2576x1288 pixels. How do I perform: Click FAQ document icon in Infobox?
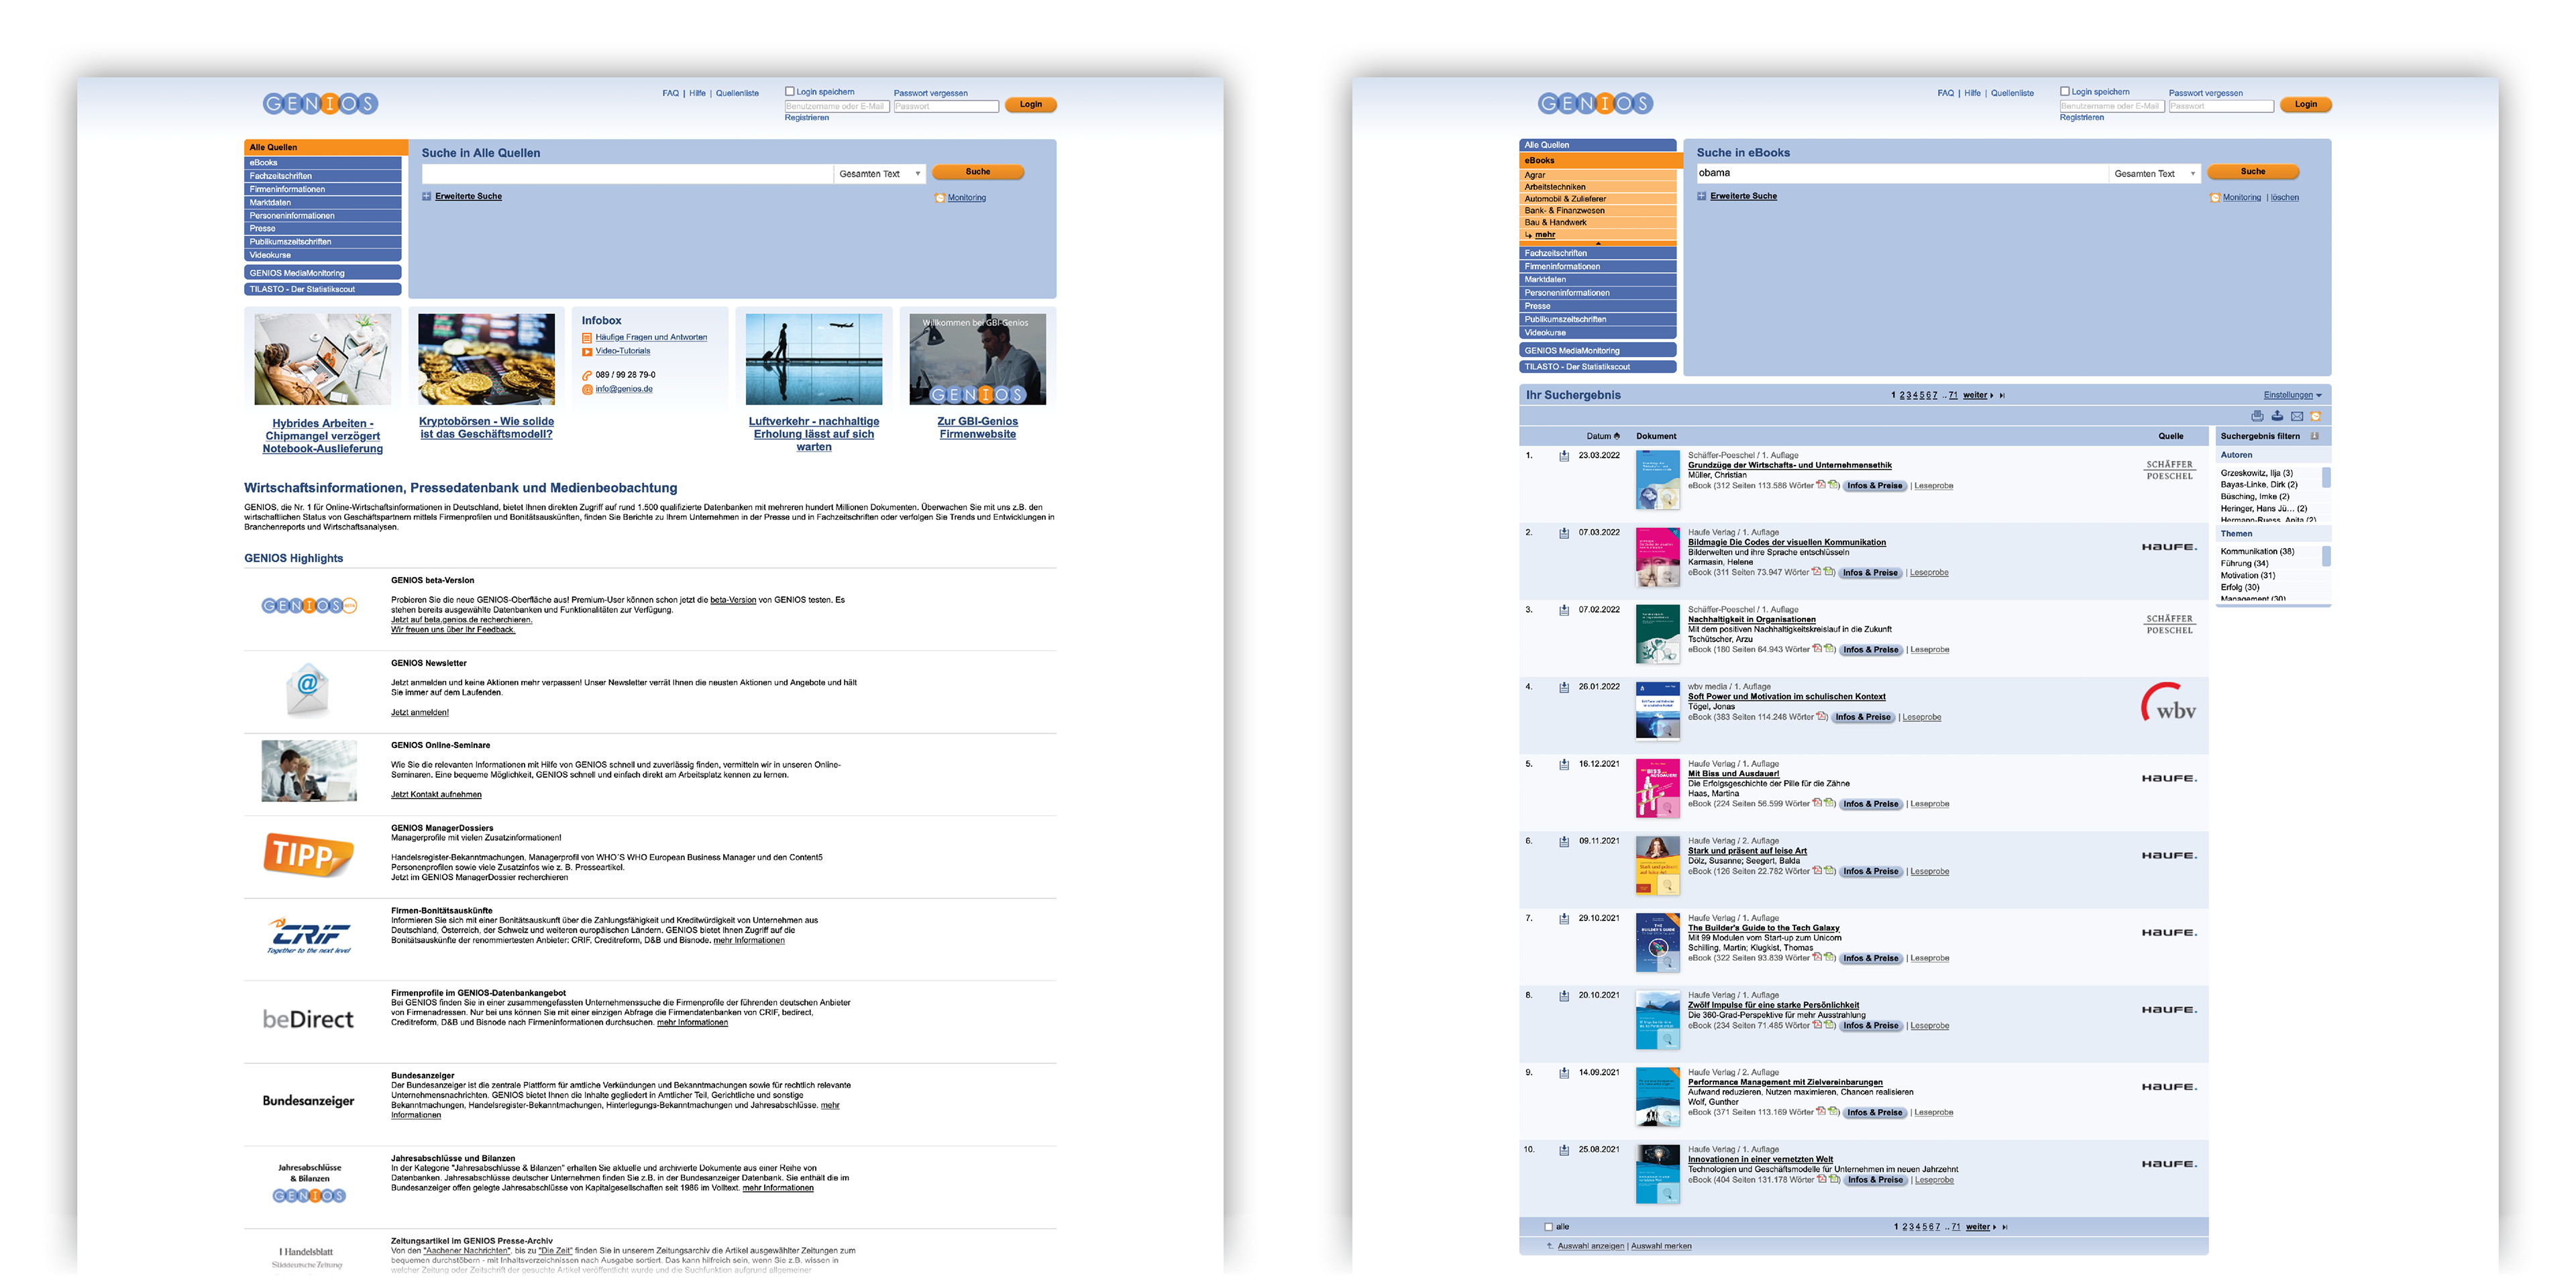click(587, 338)
